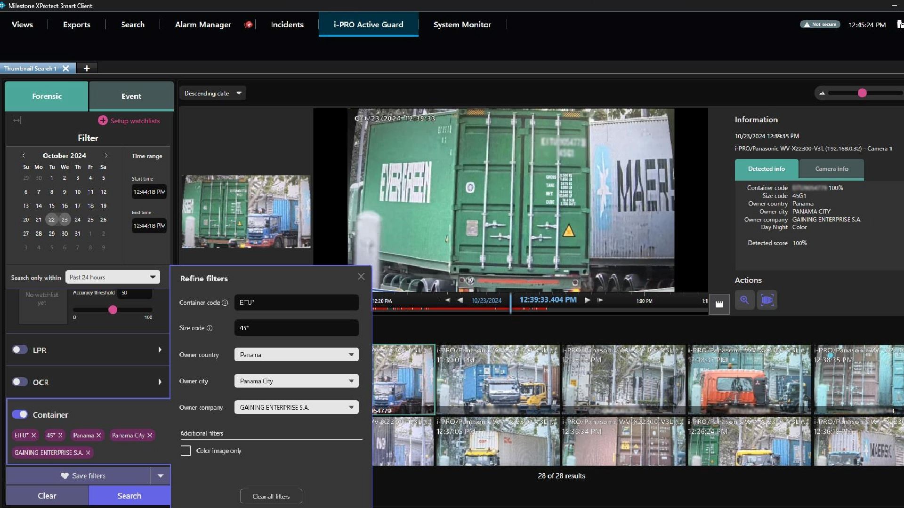904x508 pixels.
Task: Open Save filters dropdown arrow
Action: pos(161,476)
